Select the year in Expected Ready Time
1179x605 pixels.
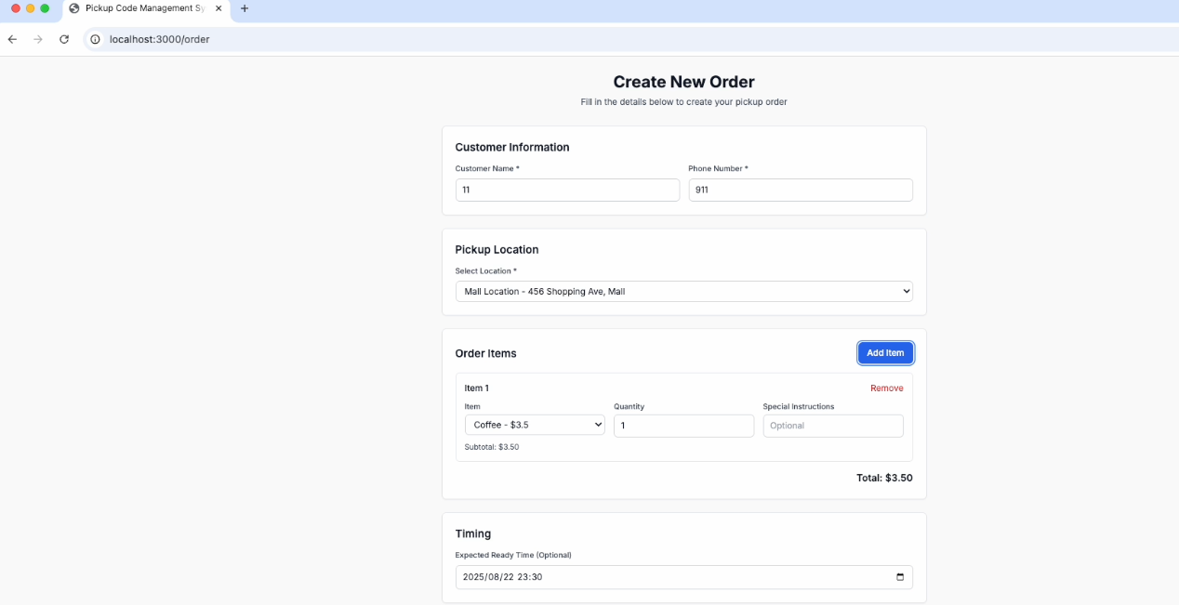click(x=474, y=577)
